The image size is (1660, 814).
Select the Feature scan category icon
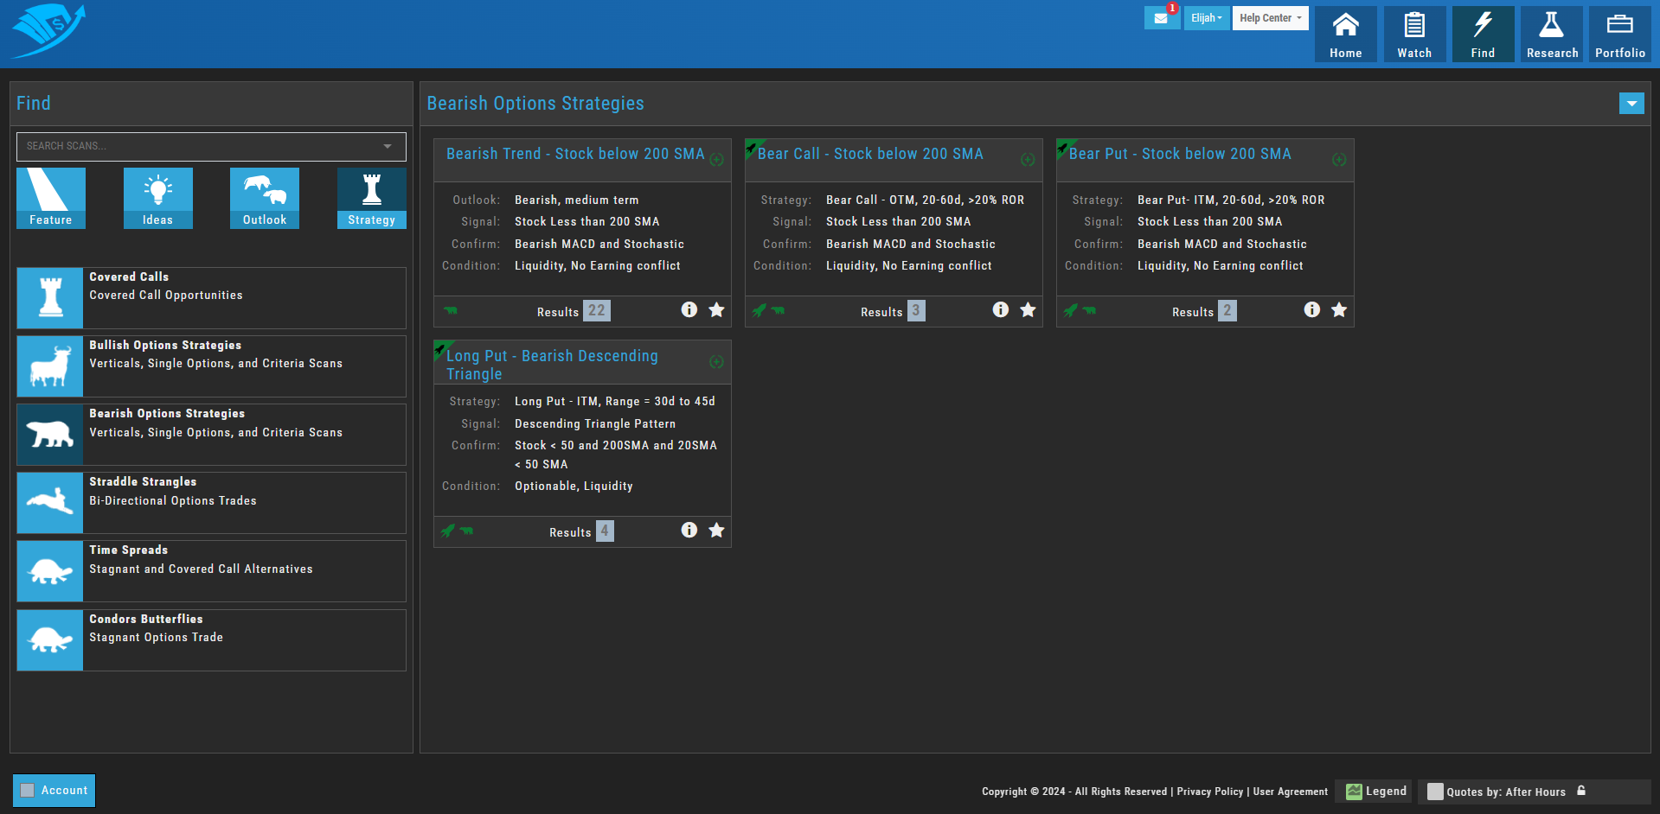tap(51, 198)
